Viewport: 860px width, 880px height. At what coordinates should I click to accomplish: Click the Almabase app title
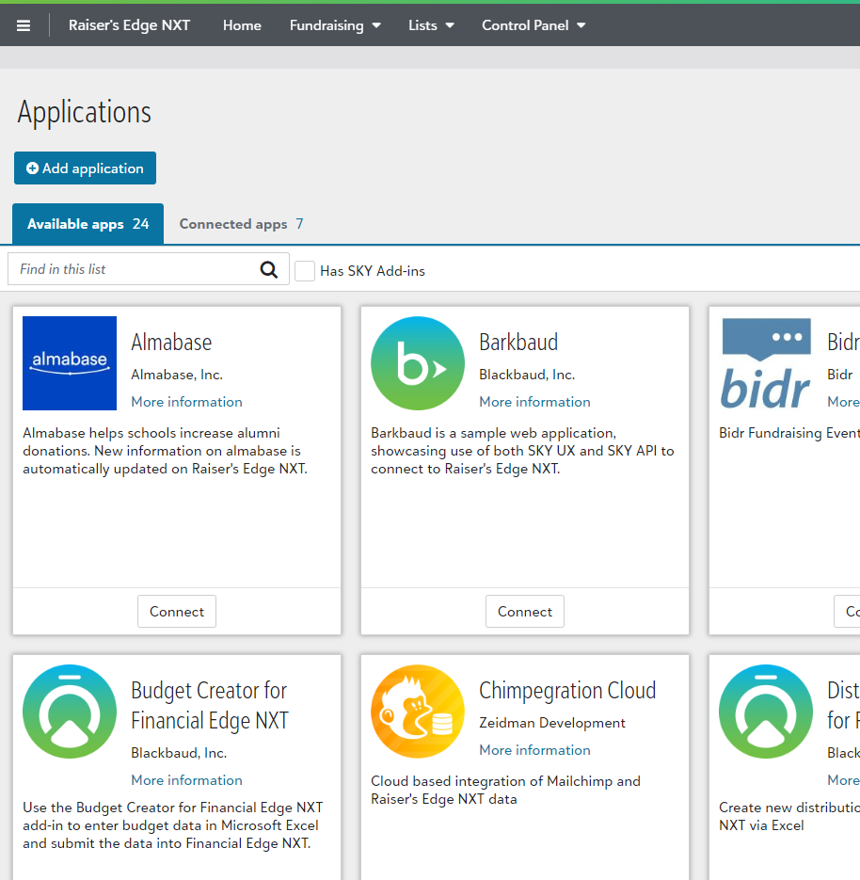pyautogui.click(x=171, y=343)
